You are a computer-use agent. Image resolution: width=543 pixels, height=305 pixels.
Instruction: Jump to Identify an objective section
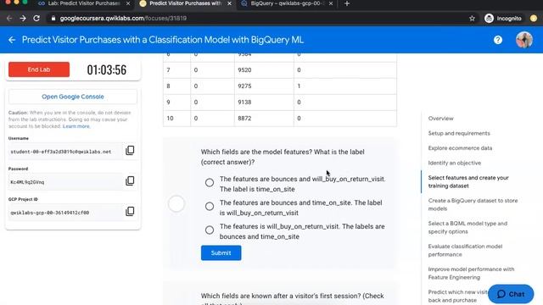pos(455,163)
